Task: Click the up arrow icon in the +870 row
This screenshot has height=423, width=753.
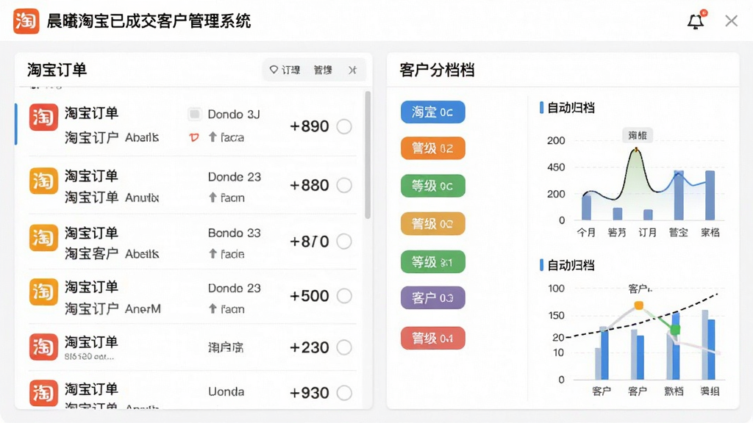Action: coord(213,253)
